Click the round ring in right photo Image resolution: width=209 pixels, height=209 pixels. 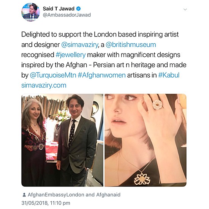click(x=157, y=105)
